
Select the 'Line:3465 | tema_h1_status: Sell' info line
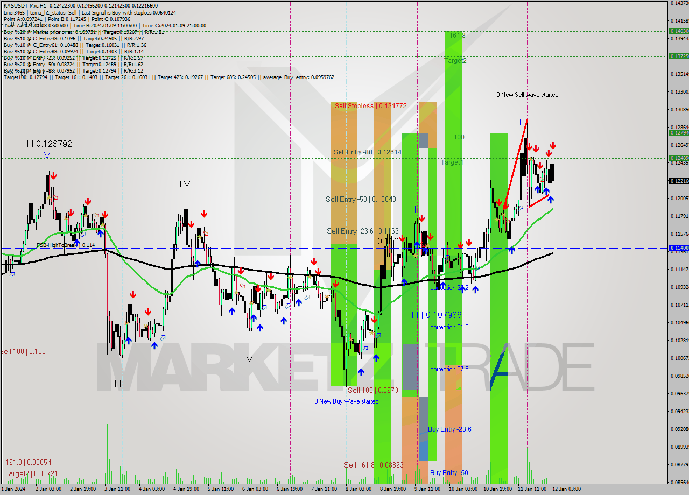(x=89, y=12)
